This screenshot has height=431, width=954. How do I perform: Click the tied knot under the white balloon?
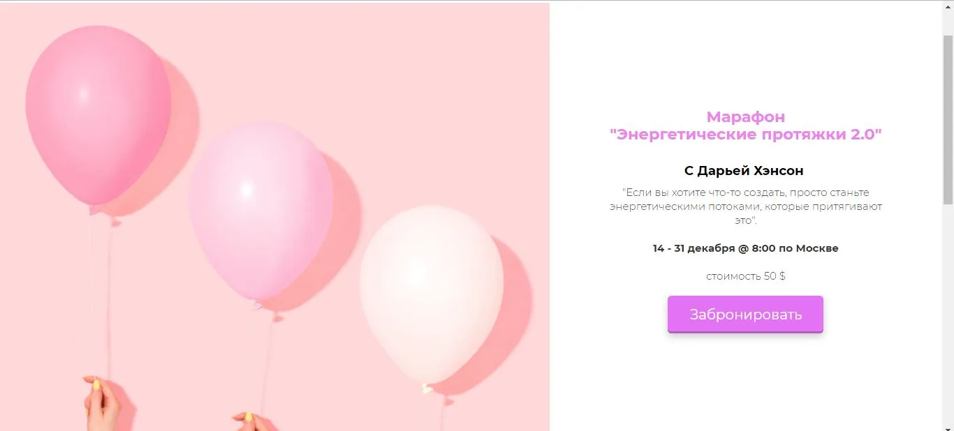(427, 388)
